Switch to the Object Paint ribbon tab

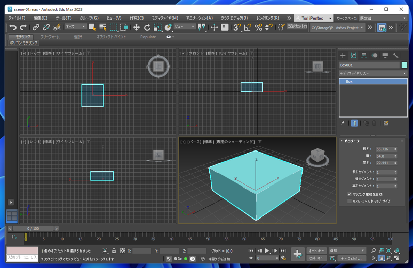pyautogui.click(x=111, y=37)
